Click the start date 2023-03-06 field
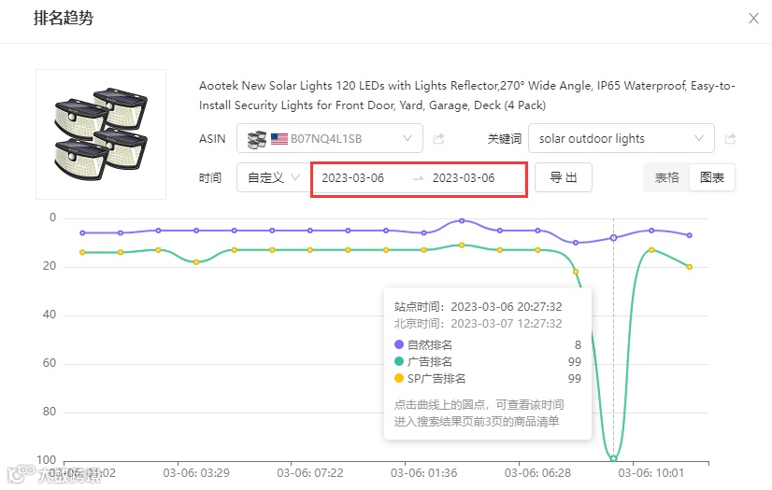 353,178
